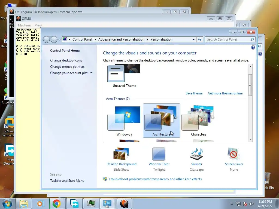
Task: Open address bar history dropdown
Action: tap(193, 39)
